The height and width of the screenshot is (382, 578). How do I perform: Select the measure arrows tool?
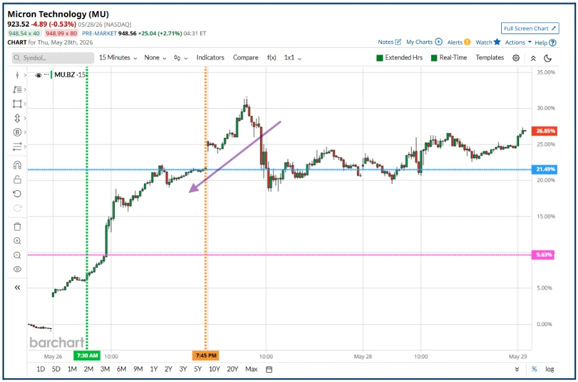point(17,118)
